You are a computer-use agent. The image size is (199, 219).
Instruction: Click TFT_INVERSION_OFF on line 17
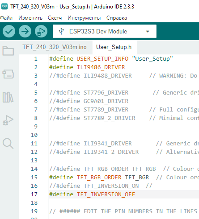coord(106,194)
